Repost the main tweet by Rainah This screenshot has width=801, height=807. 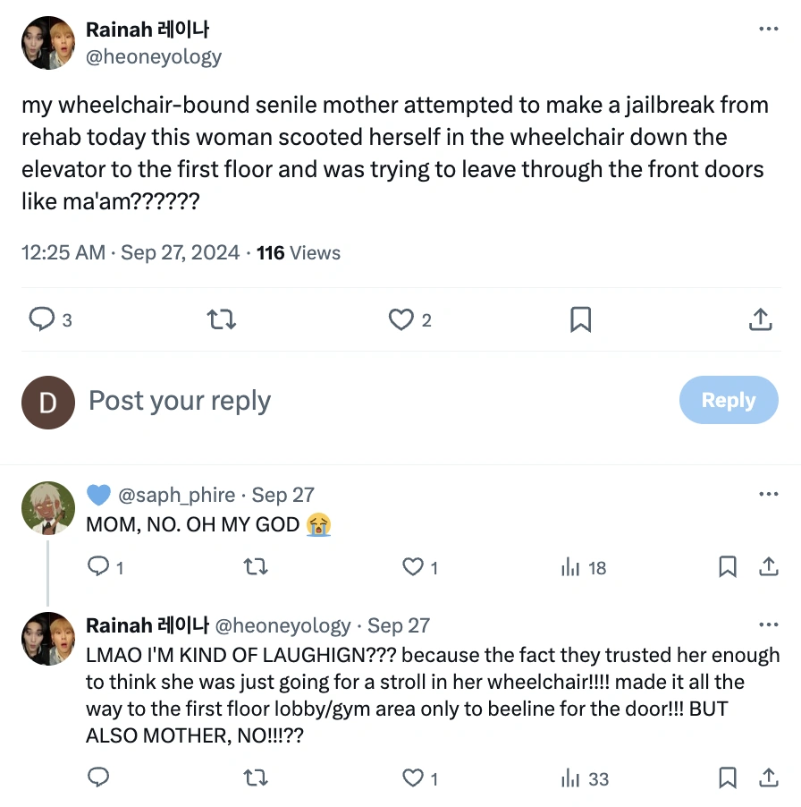pyautogui.click(x=221, y=319)
